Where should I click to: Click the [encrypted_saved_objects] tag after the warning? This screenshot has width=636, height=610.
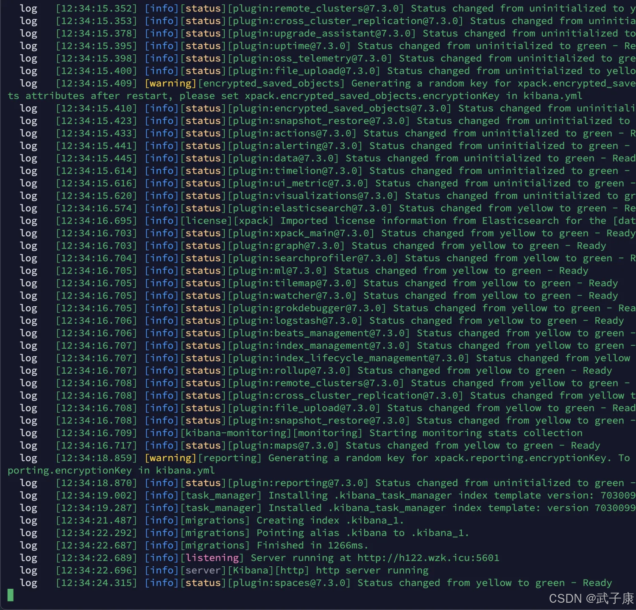pos(271,84)
